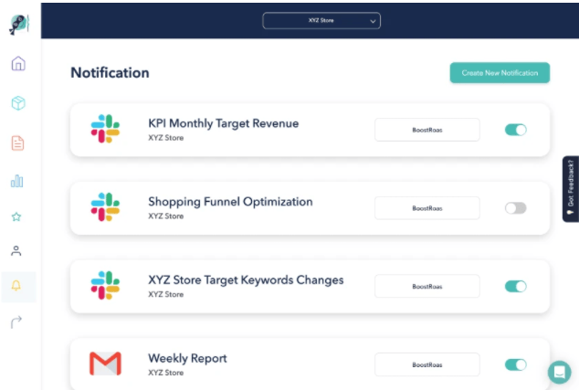The width and height of the screenshot is (579, 390).
Task: Disable the Weekly Report notification toggle
Action: pyautogui.click(x=515, y=364)
